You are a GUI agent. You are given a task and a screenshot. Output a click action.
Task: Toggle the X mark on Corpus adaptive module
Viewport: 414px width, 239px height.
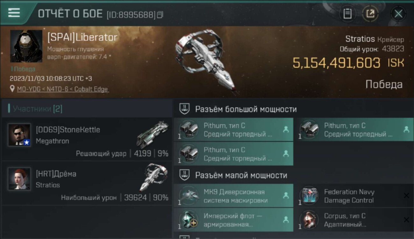(x=406, y=220)
